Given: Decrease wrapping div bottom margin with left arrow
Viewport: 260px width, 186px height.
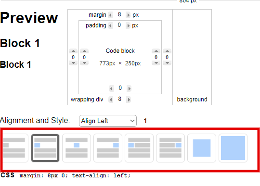Looking at the screenshot, I should click(x=111, y=99).
